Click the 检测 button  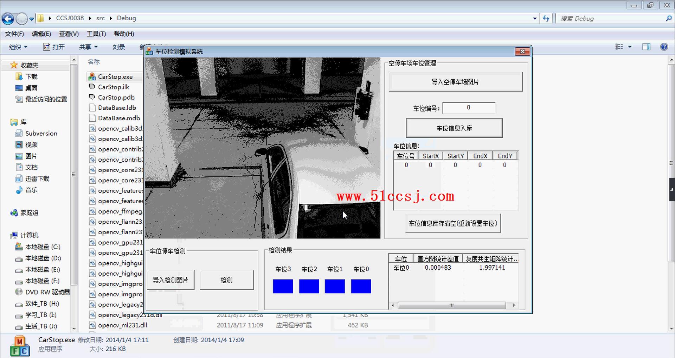(x=227, y=280)
